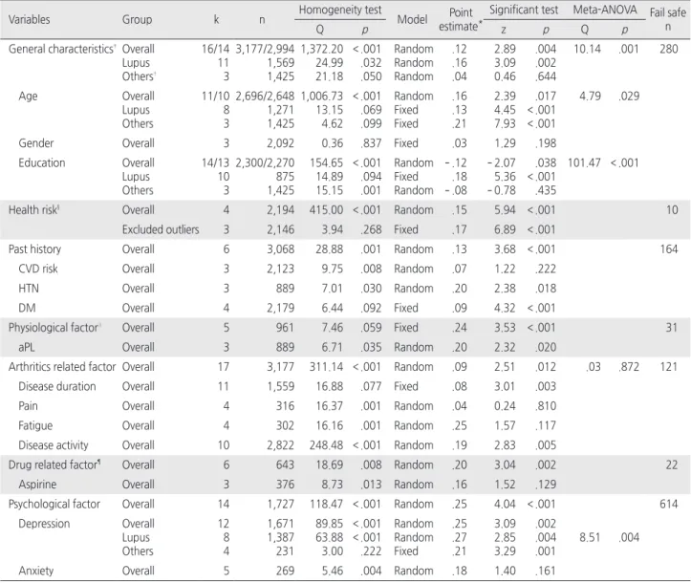
Task: Select the fail safe value '31'
Action: (671, 328)
